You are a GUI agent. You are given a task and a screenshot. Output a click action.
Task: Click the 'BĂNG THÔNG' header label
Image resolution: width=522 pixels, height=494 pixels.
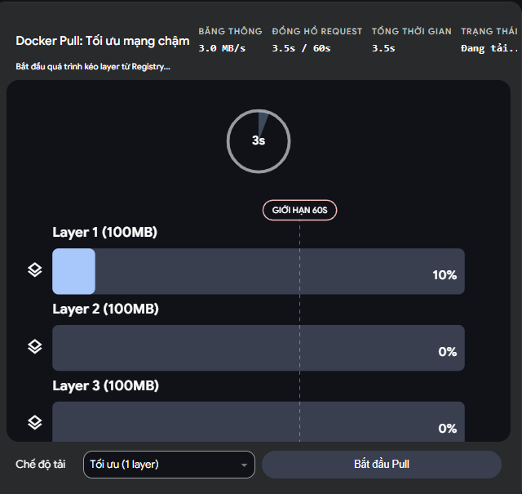230,31
